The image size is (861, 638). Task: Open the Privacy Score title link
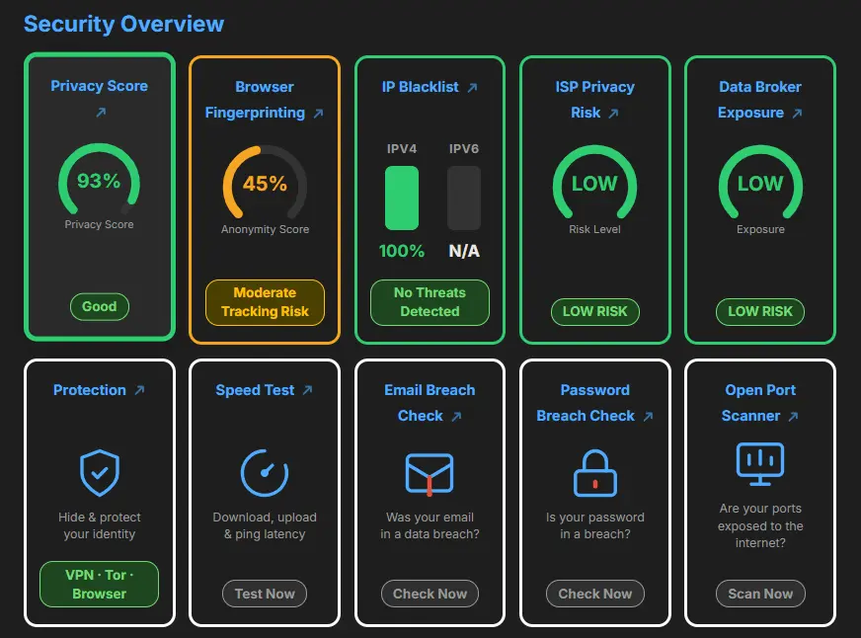[100, 86]
